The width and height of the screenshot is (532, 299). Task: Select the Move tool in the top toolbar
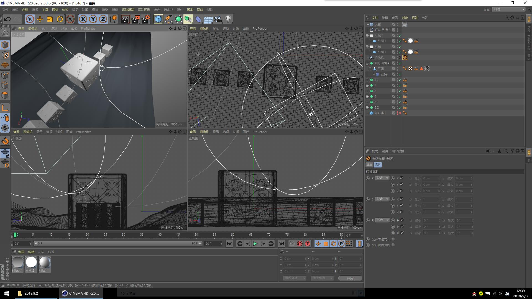[x=40, y=19]
